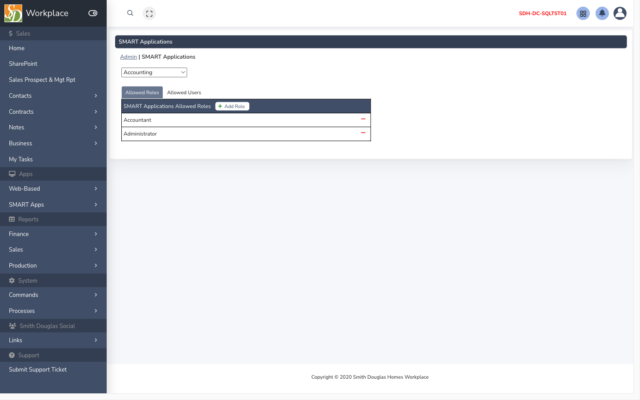The image size is (640, 400).
Task: Expand the Finance reports submenu
Action: click(53, 234)
